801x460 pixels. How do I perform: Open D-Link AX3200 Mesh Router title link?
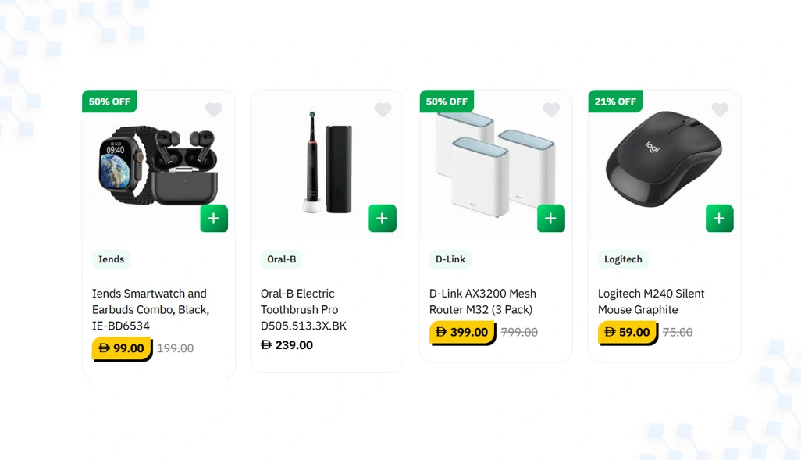tap(482, 301)
